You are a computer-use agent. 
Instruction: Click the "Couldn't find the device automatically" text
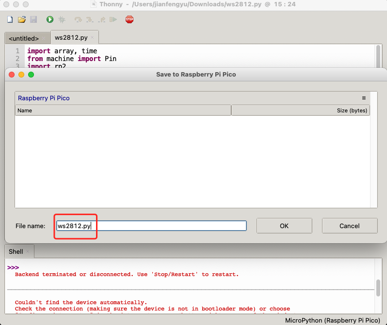(x=81, y=302)
